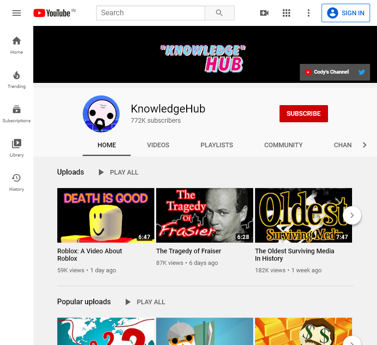Open History in the sidebar
Viewport: 377px width, 345px height.
coord(17,182)
